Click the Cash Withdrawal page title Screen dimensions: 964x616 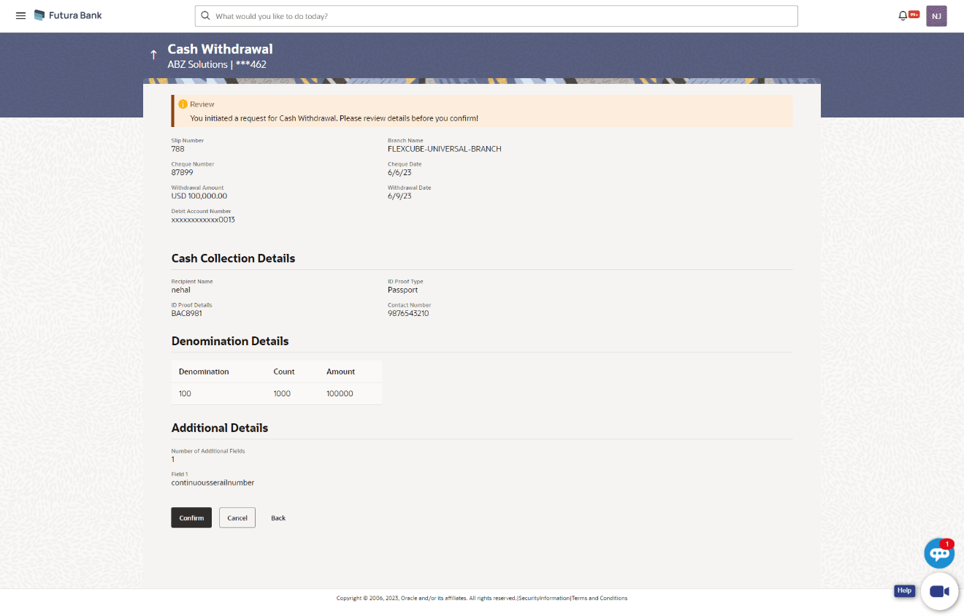pos(221,49)
